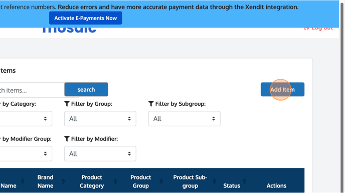Sort by Status column arrows

click(244, 181)
